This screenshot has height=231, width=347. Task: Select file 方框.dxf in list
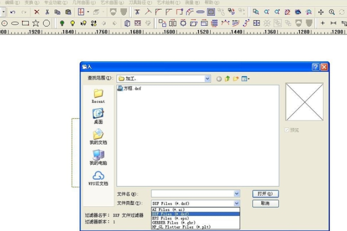130,88
